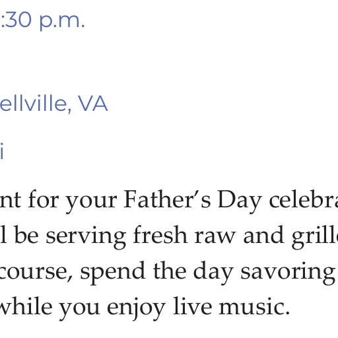338x338 pixels.
Task: Click the word 'serving' in second line
Action: [86, 237]
